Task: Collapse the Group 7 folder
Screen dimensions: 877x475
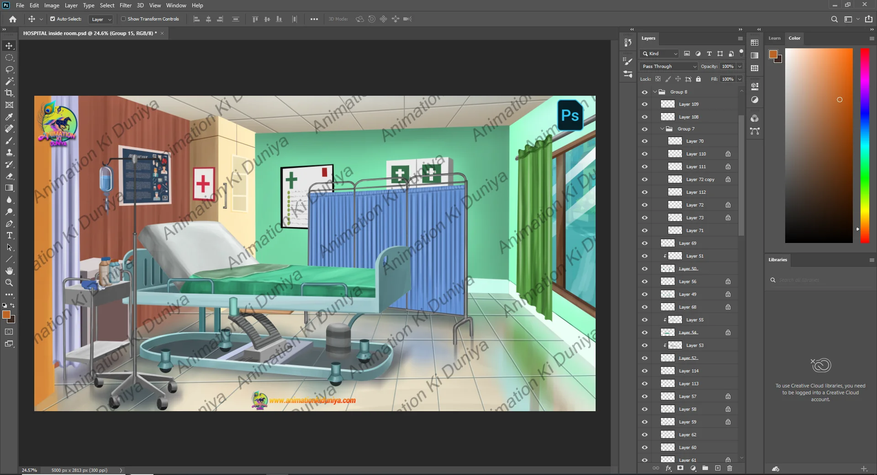Action: (662, 129)
